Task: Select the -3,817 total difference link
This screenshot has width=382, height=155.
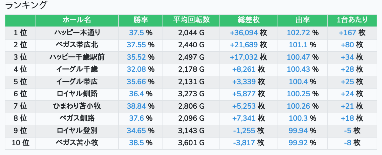Action: (244, 143)
